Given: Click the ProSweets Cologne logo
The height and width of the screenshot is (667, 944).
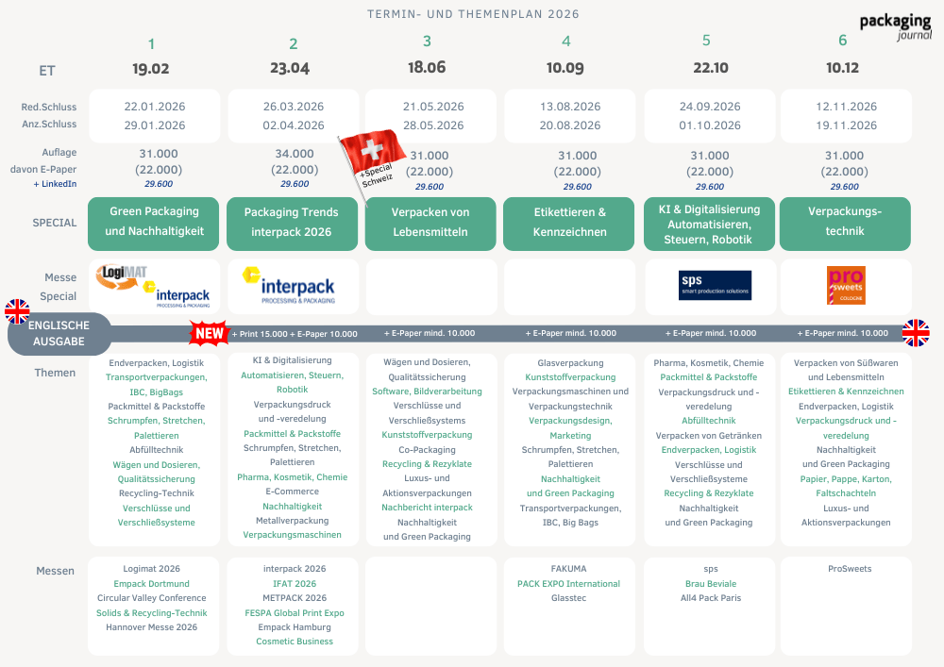Looking at the screenshot, I should pos(845,286).
